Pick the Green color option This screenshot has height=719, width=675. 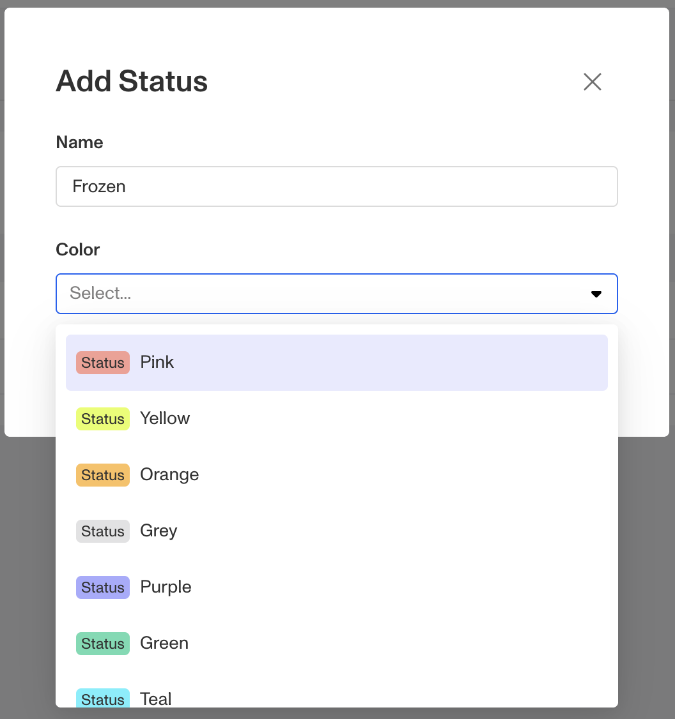tap(336, 644)
